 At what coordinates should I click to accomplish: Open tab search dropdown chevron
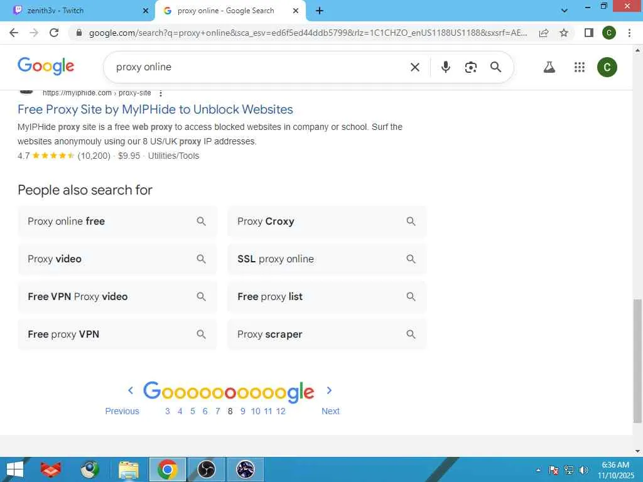point(565,11)
